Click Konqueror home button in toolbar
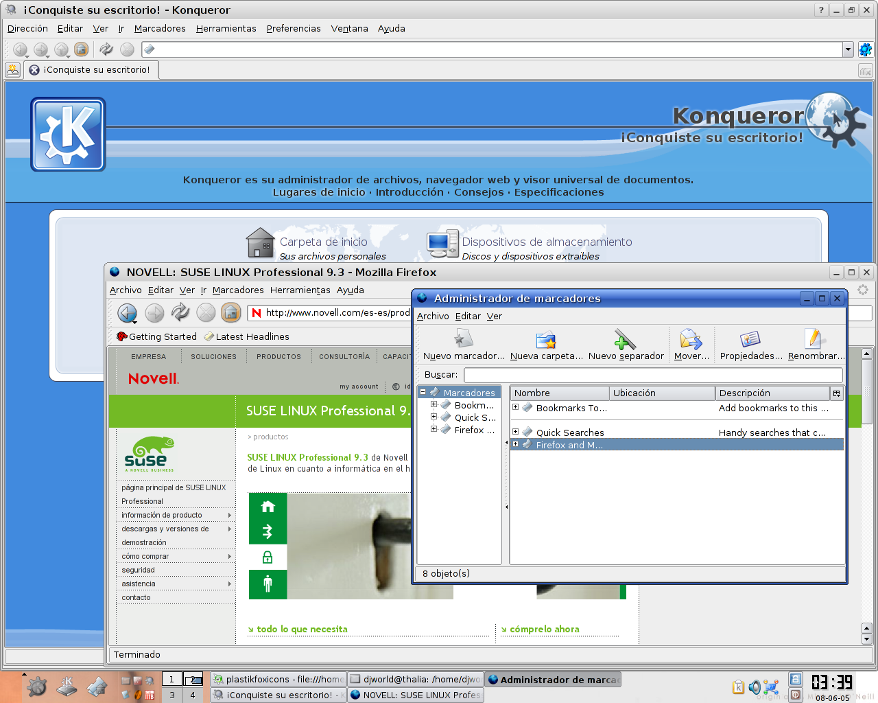 point(81,49)
